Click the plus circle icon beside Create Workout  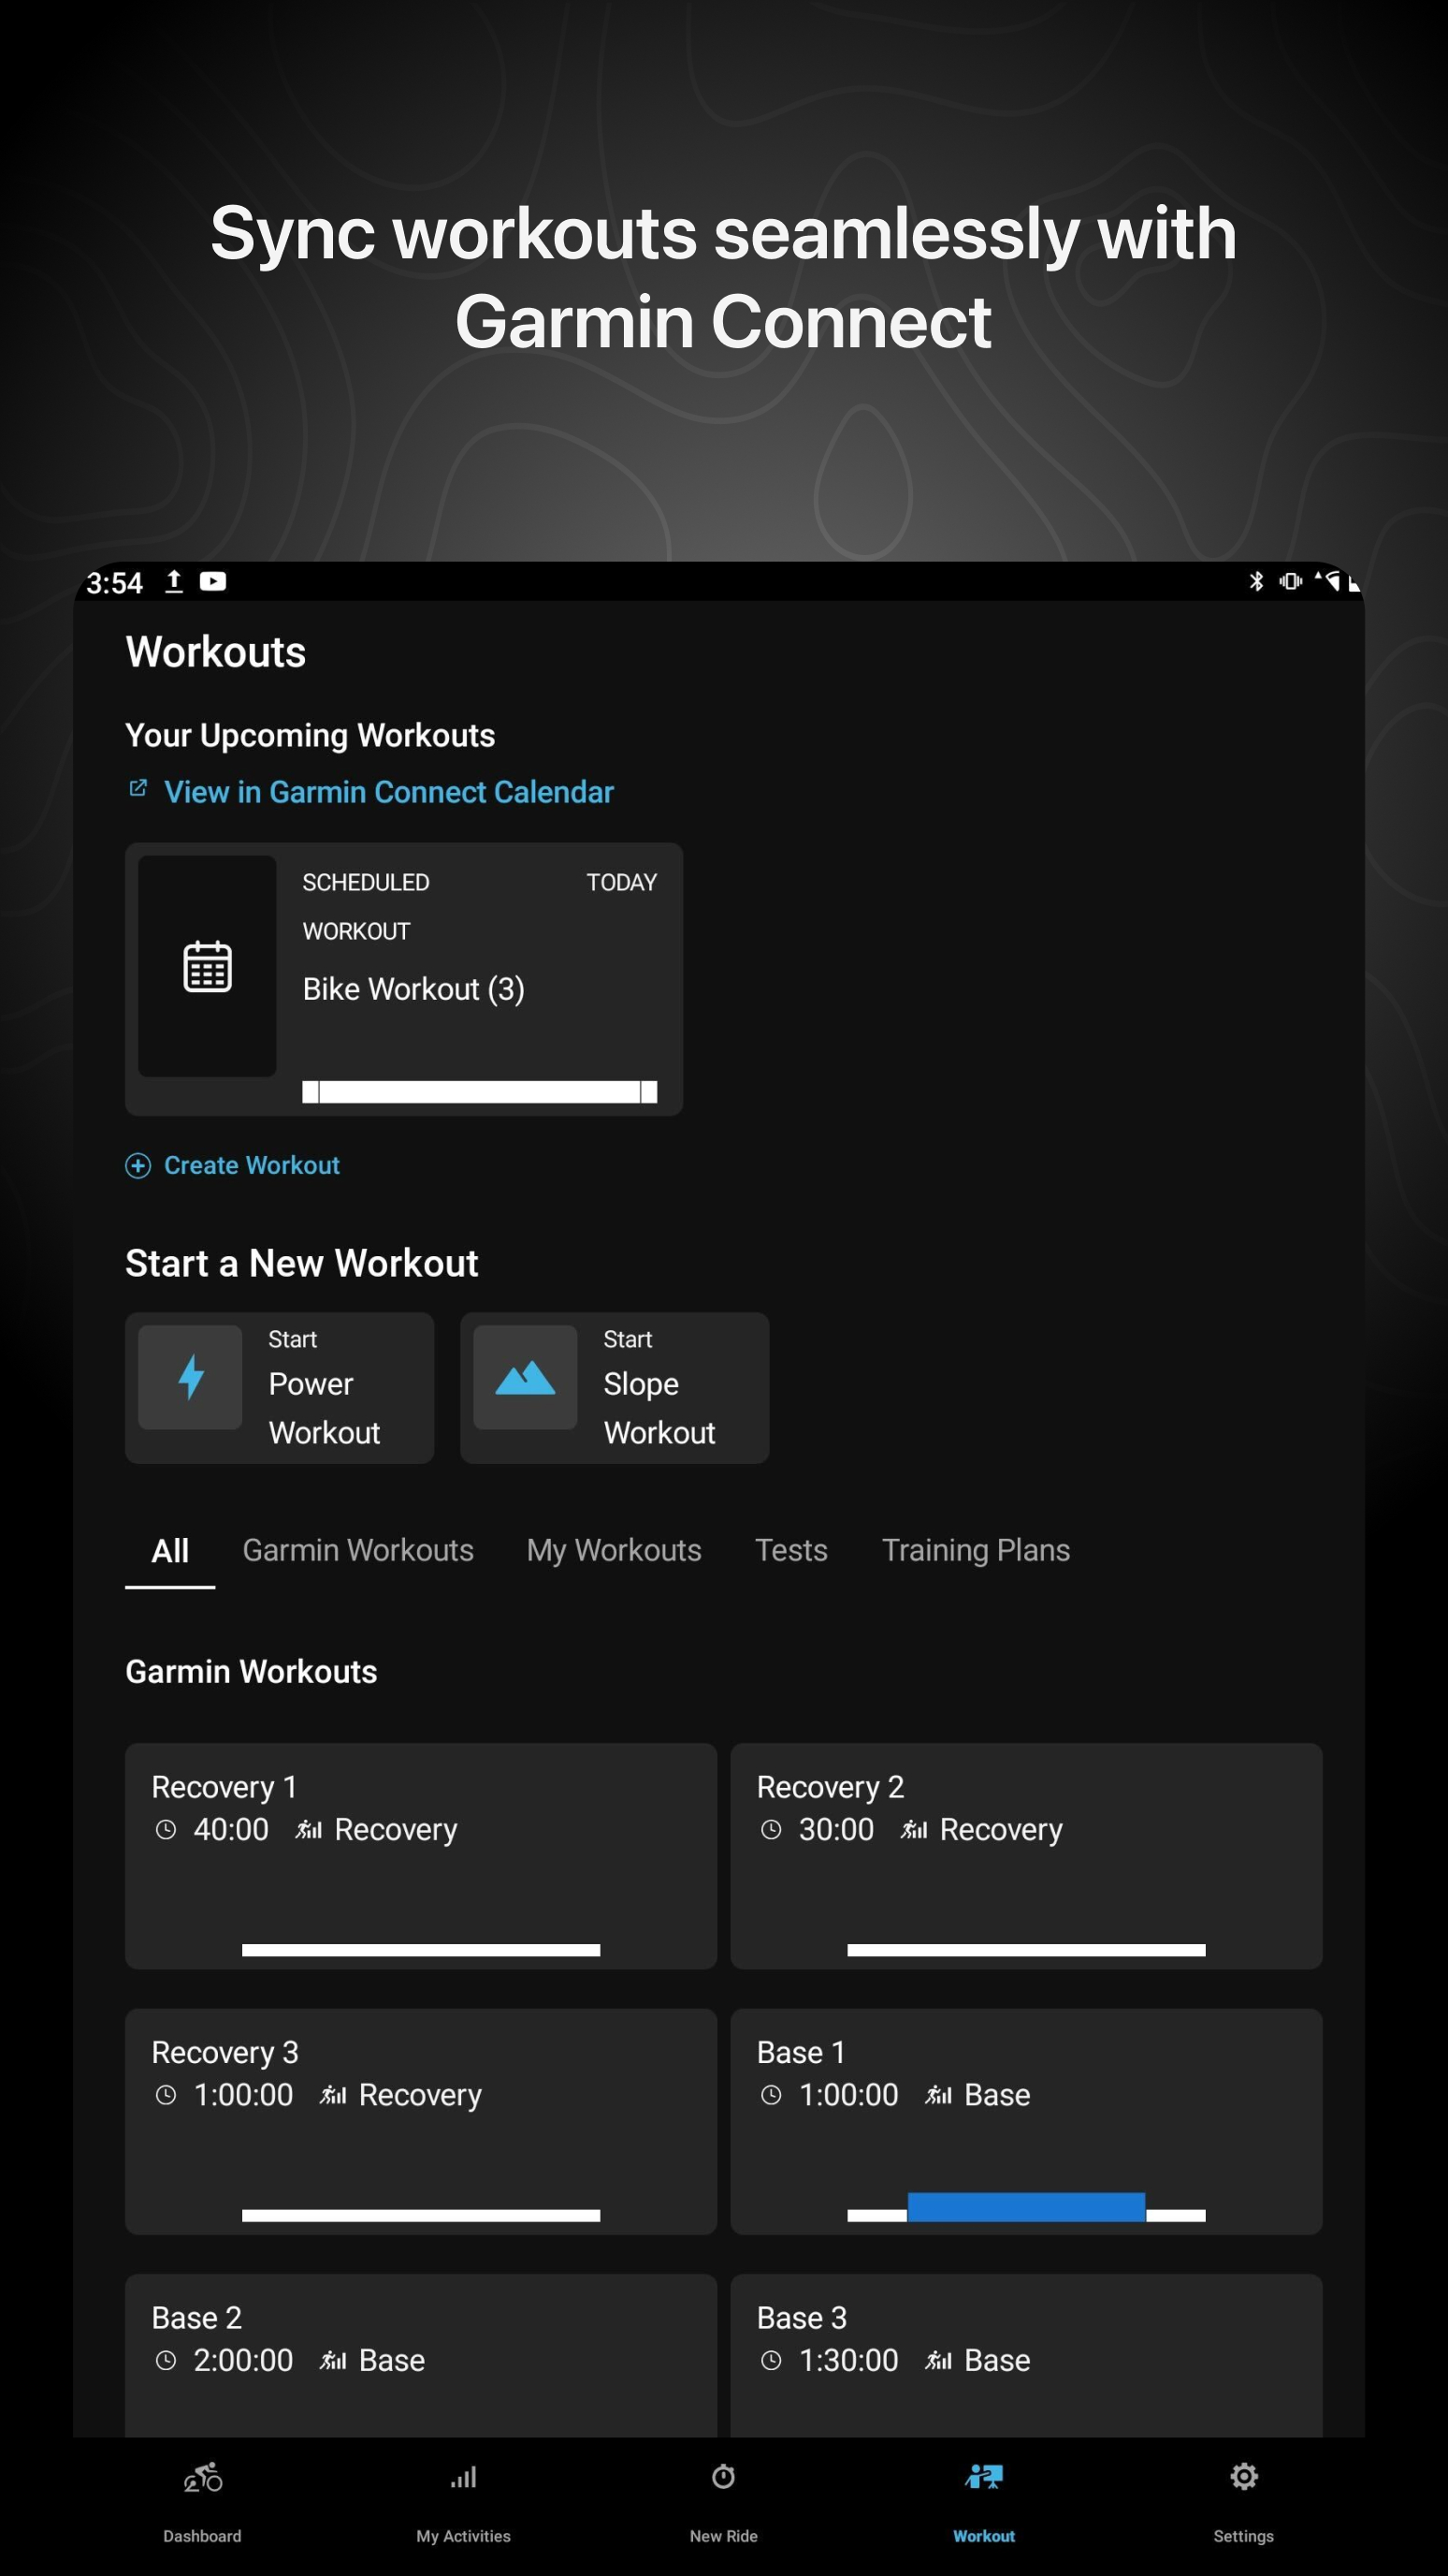pos(138,1166)
